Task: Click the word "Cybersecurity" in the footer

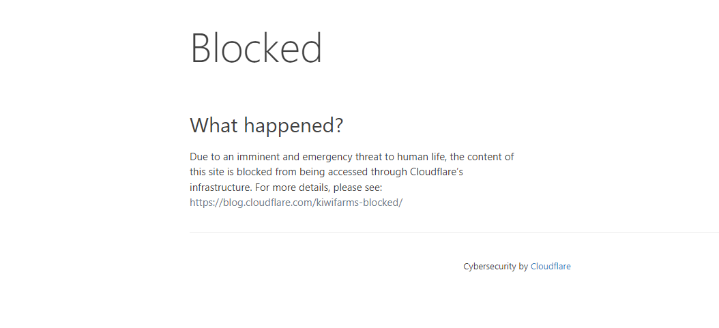Action: pyautogui.click(x=489, y=267)
